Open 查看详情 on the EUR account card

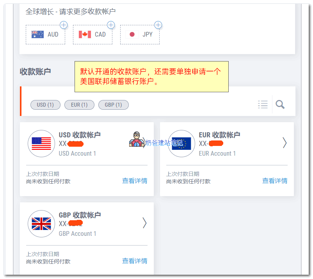275,181
